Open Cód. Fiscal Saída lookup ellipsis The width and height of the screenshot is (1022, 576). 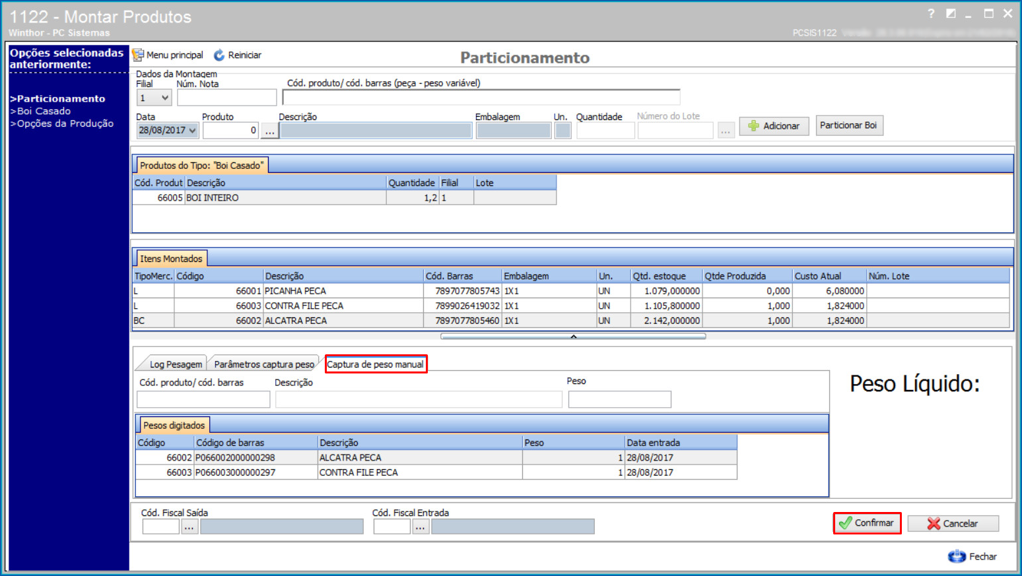[x=189, y=527]
